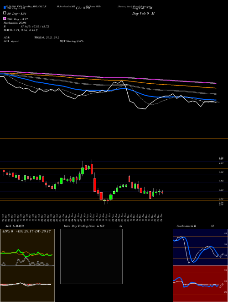Click the rotated 29.96 label in Stochastics panel
Image resolution: width=228 pixels, height=302 pixels.
(222, 256)
